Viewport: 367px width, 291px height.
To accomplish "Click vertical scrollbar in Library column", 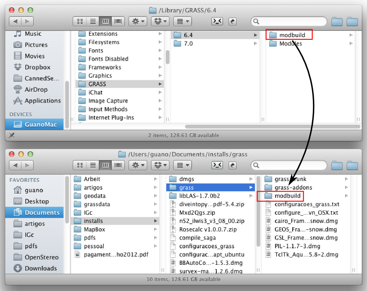I will tap(168, 57).
